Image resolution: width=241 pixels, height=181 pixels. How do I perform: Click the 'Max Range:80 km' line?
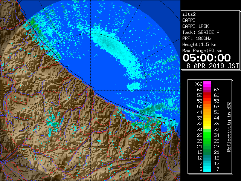[202, 51]
